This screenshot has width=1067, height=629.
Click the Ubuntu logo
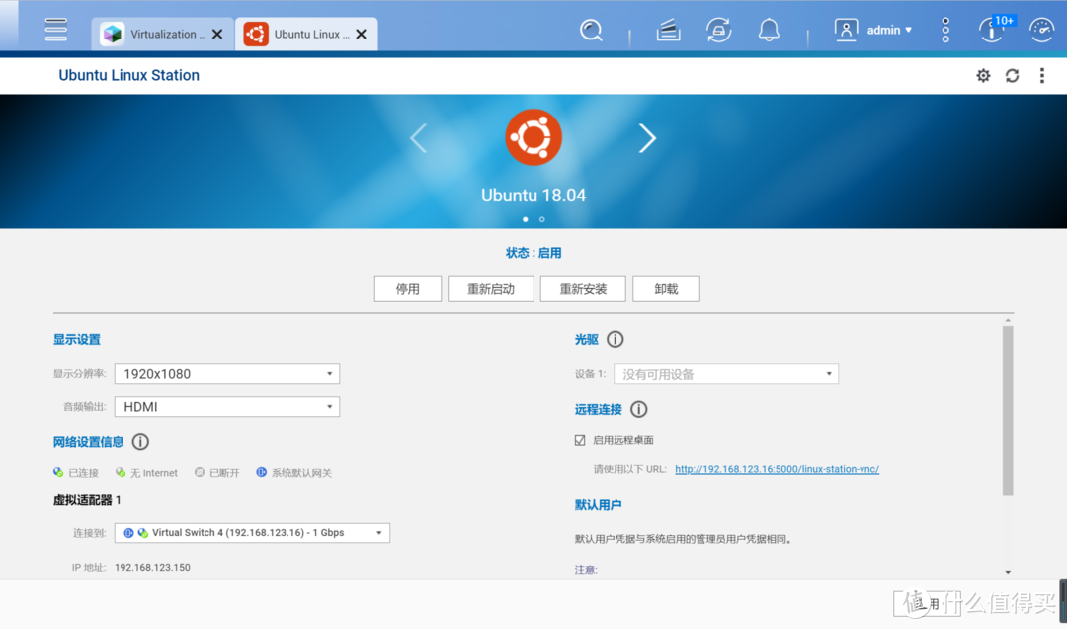click(x=533, y=137)
